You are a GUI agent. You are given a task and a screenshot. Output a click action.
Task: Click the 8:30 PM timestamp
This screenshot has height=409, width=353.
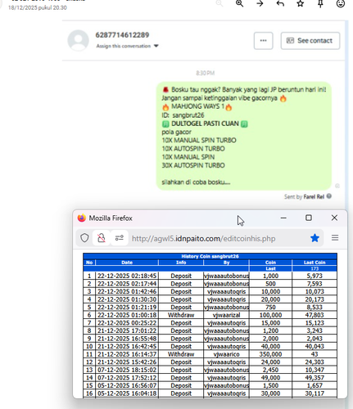coord(205,73)
